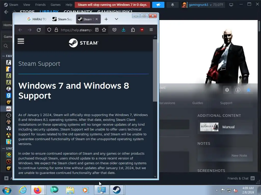Switch to HARAJ TO browser tab
The width and height of the screenshot is (261, 195).
(x=37, y=19)
